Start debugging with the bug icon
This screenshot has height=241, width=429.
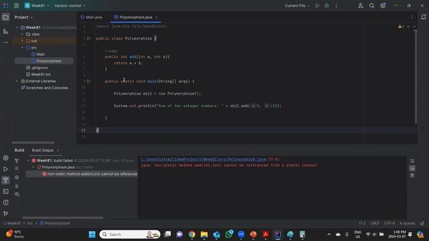click(326, 5)
